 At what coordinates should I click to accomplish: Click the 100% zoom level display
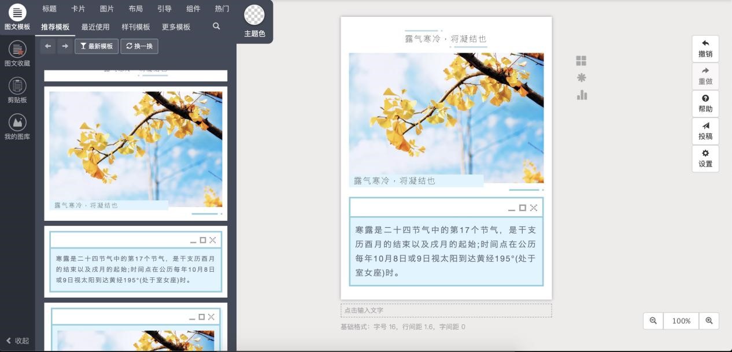click(x=681, y=321)
